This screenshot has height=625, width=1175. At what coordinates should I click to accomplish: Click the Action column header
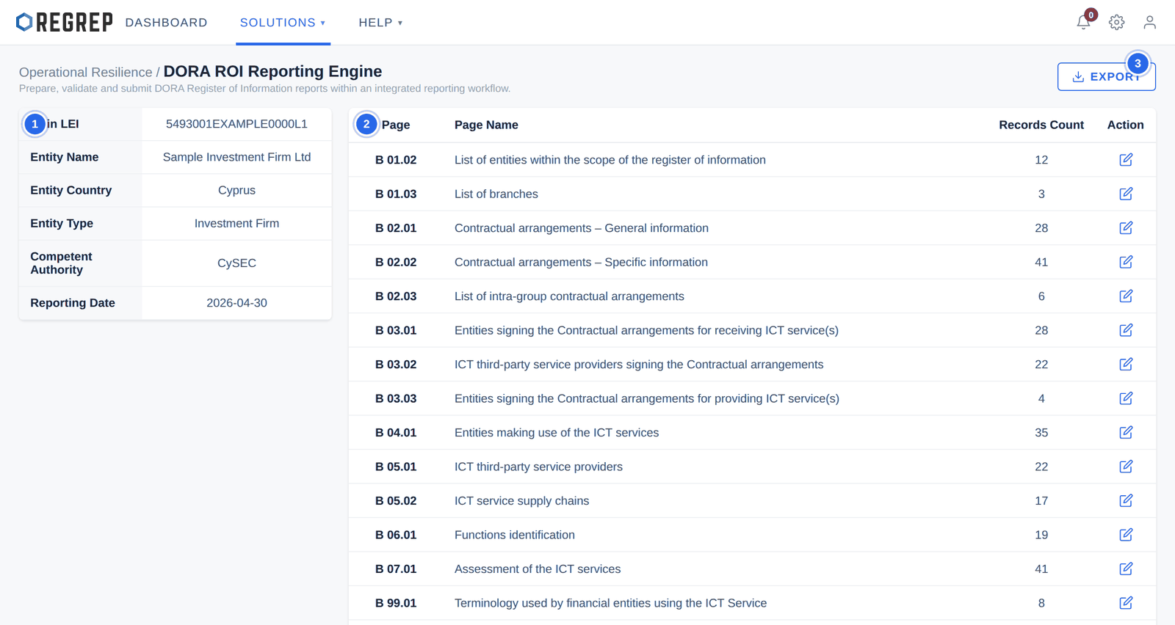coord(1125,125)
